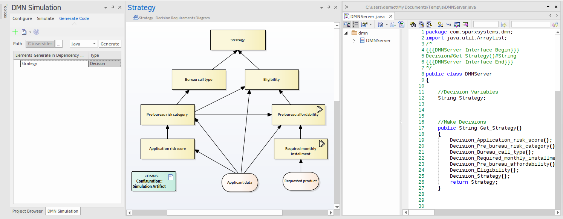Click the Simulation Artifact document icon

(171, 177)
